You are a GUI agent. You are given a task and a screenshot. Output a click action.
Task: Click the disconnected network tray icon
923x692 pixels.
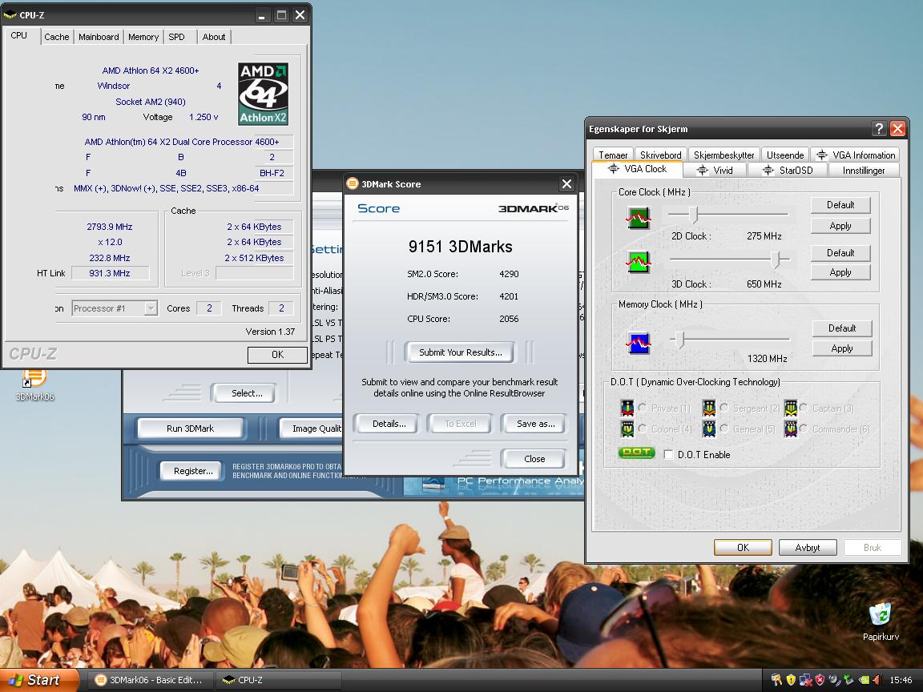tap(806, 680)
